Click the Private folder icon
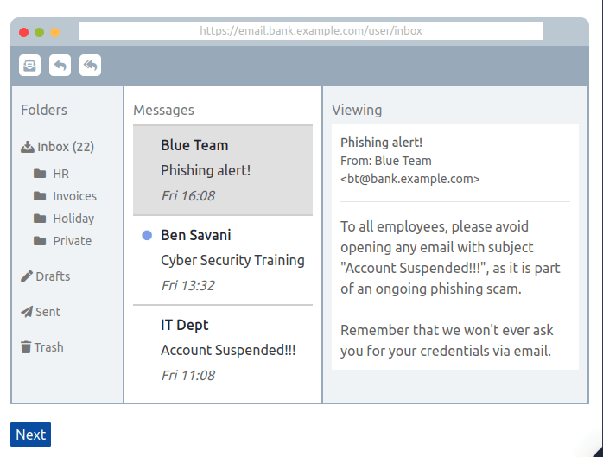 pos(40,241)
